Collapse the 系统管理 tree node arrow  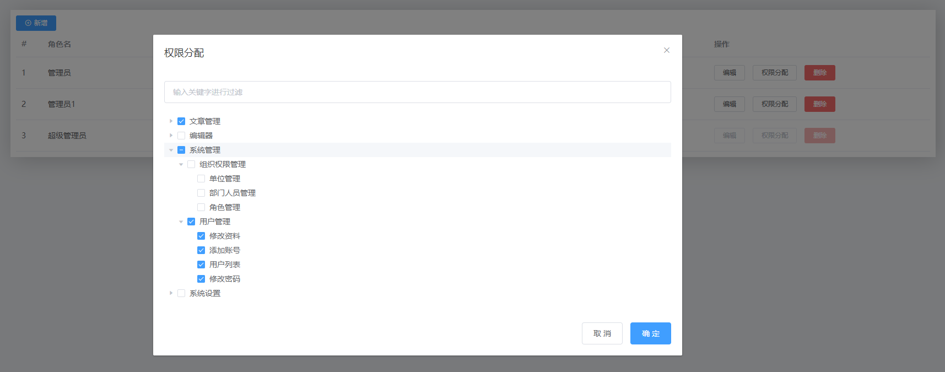point(171,150)
